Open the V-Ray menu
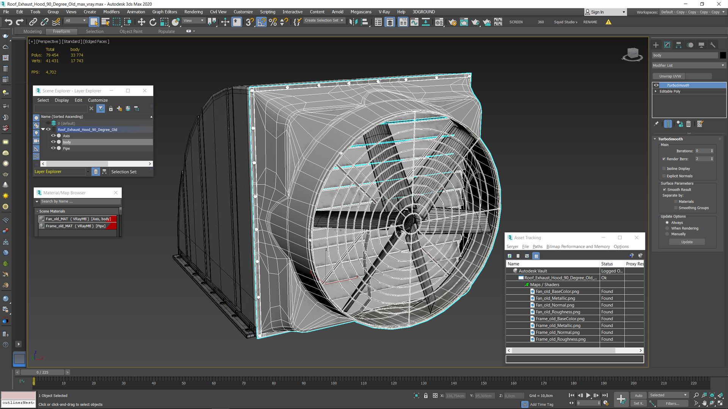This screenshot has height=409, width=728. pos(384,12)
